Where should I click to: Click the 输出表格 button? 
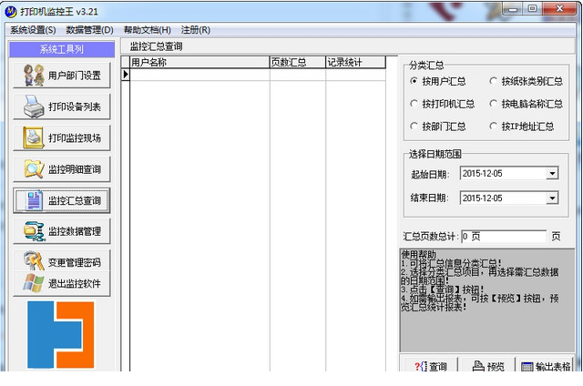(x=545, y=366)
